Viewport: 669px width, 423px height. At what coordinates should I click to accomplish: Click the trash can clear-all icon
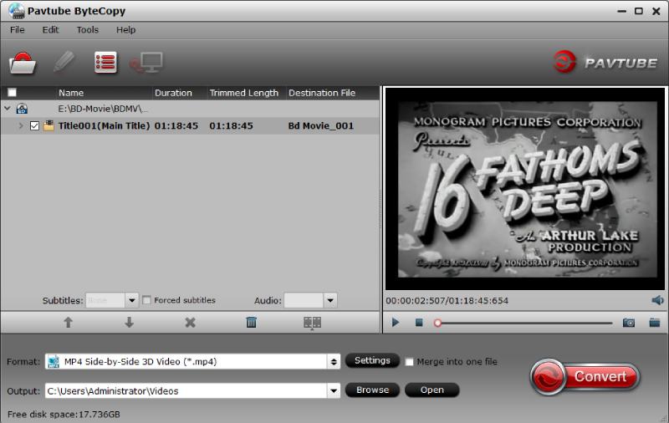coord(252,323)
